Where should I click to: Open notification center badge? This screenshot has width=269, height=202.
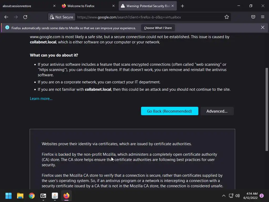pos(262,196)
